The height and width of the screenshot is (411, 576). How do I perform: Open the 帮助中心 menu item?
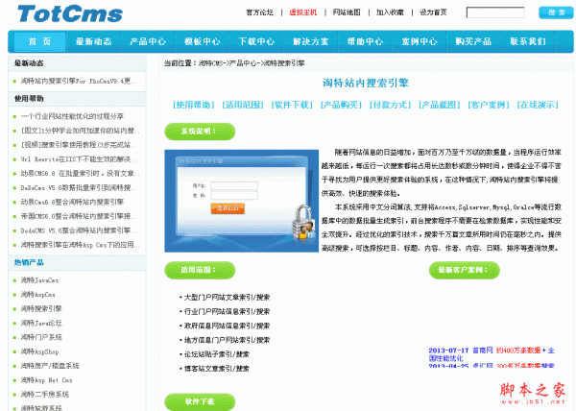365,41
